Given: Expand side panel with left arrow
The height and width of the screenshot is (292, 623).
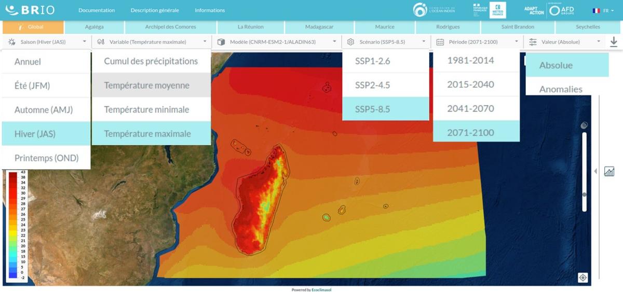Looking at the screenshot, I should click(x=595, y=171).
